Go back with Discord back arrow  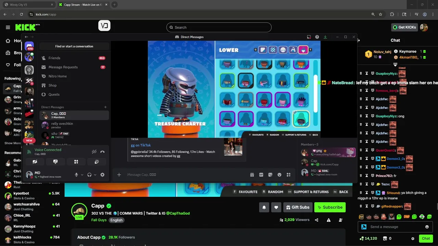tap(26, 37)
